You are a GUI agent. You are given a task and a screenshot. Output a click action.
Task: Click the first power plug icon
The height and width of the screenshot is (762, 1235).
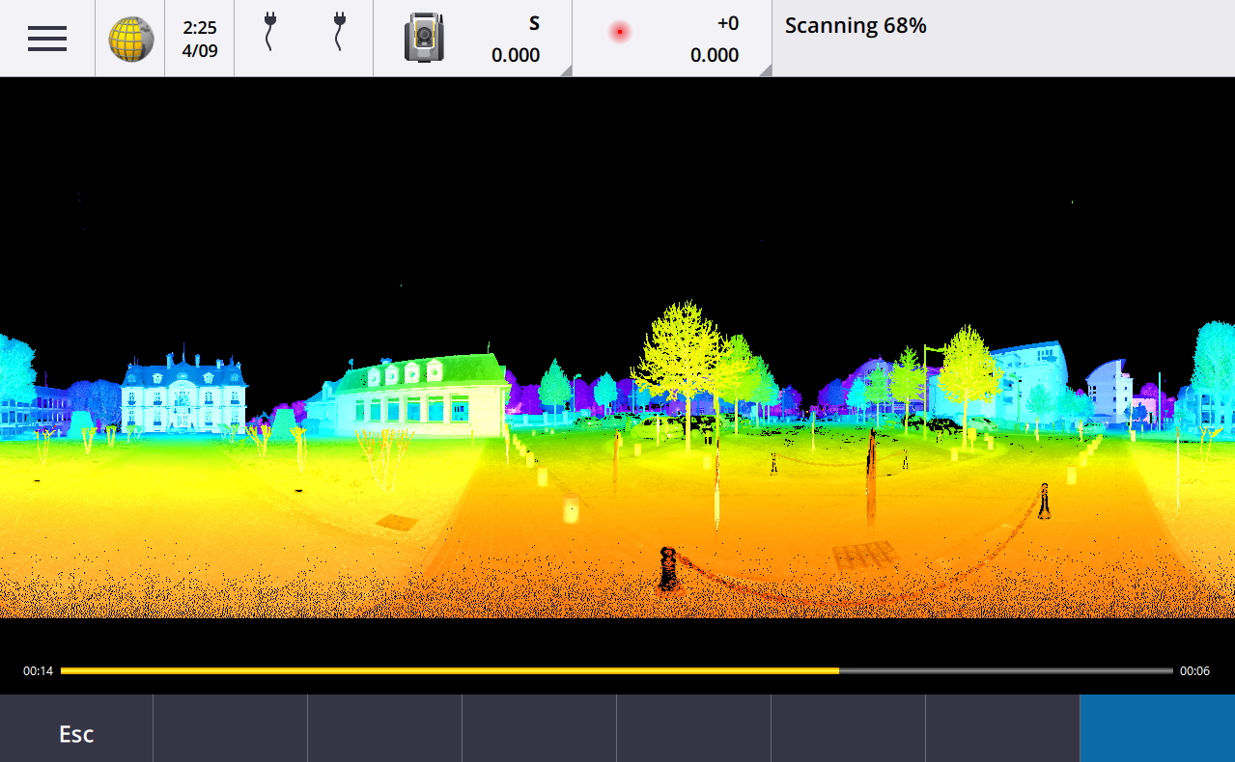pos(269,32)
